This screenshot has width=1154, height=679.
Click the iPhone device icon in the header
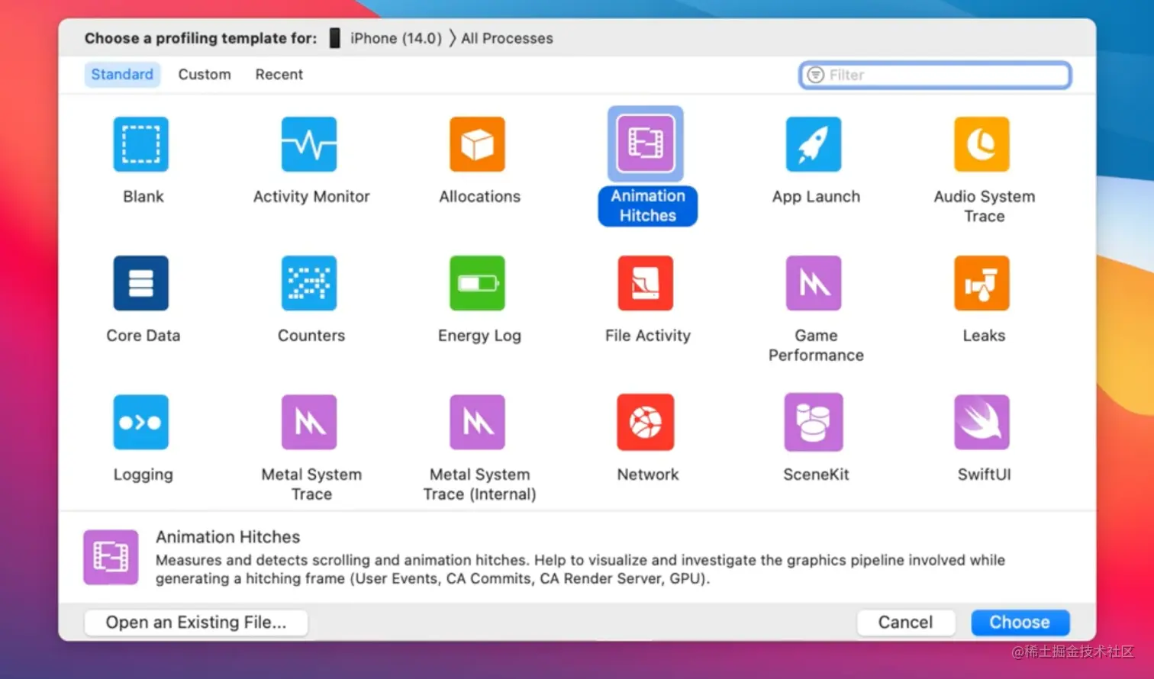(x=334, y=38)
